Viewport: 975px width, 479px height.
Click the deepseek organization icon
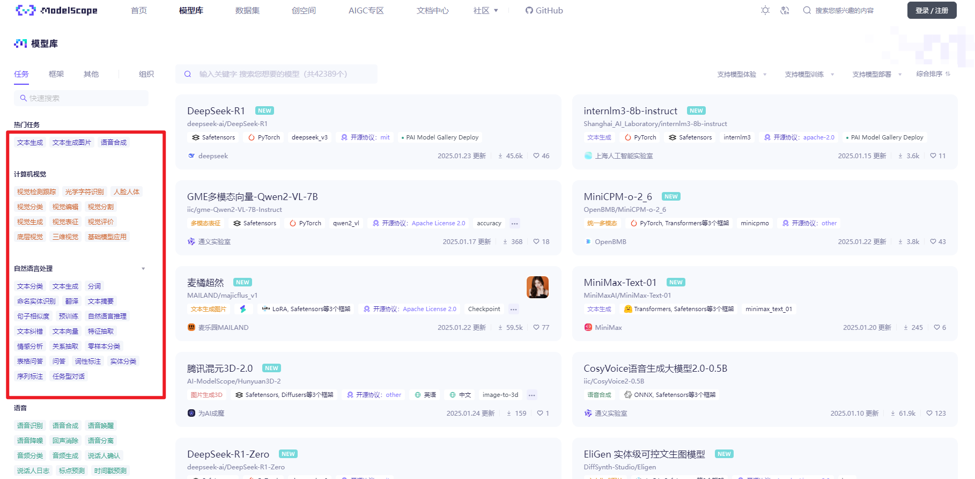(x=191, y=156)
